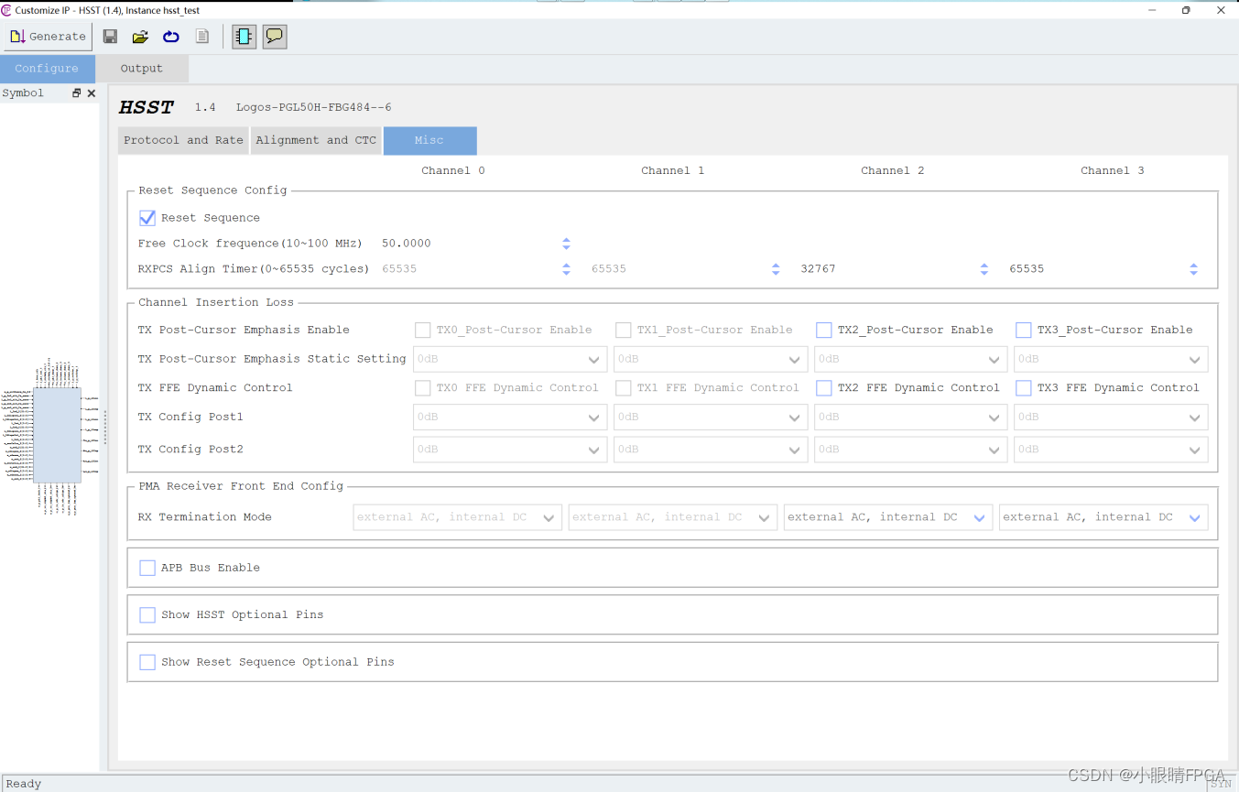Enable TX2_Post-Cursor Enable checkbox
The image size is (1239, 792).
click(824, 330)
